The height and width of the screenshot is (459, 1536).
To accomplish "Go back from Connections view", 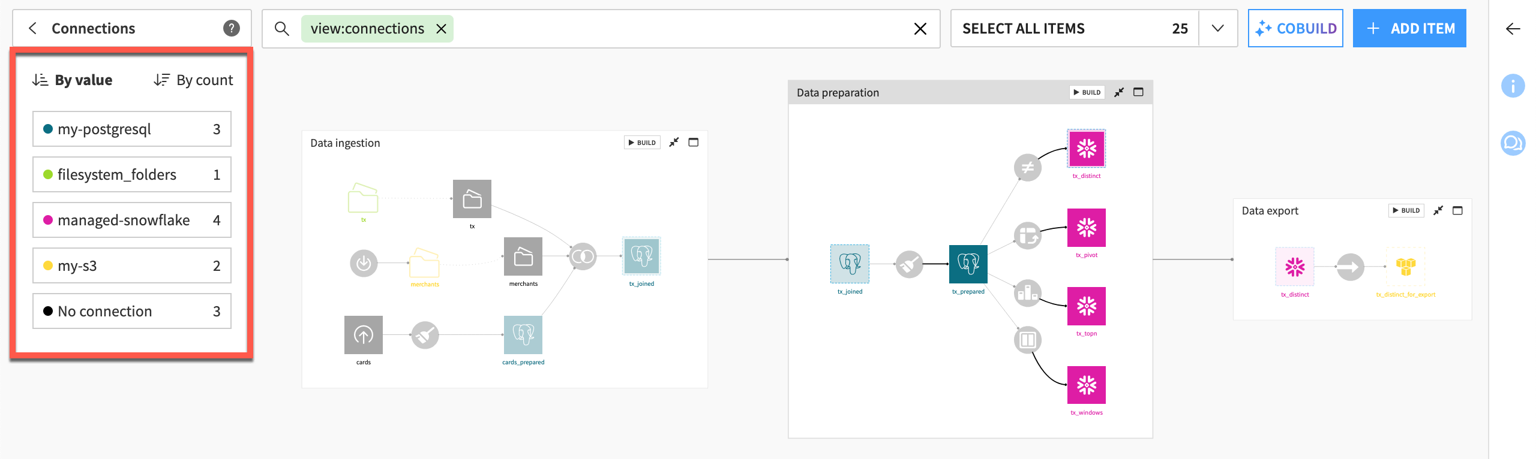I will pos(33,28).
